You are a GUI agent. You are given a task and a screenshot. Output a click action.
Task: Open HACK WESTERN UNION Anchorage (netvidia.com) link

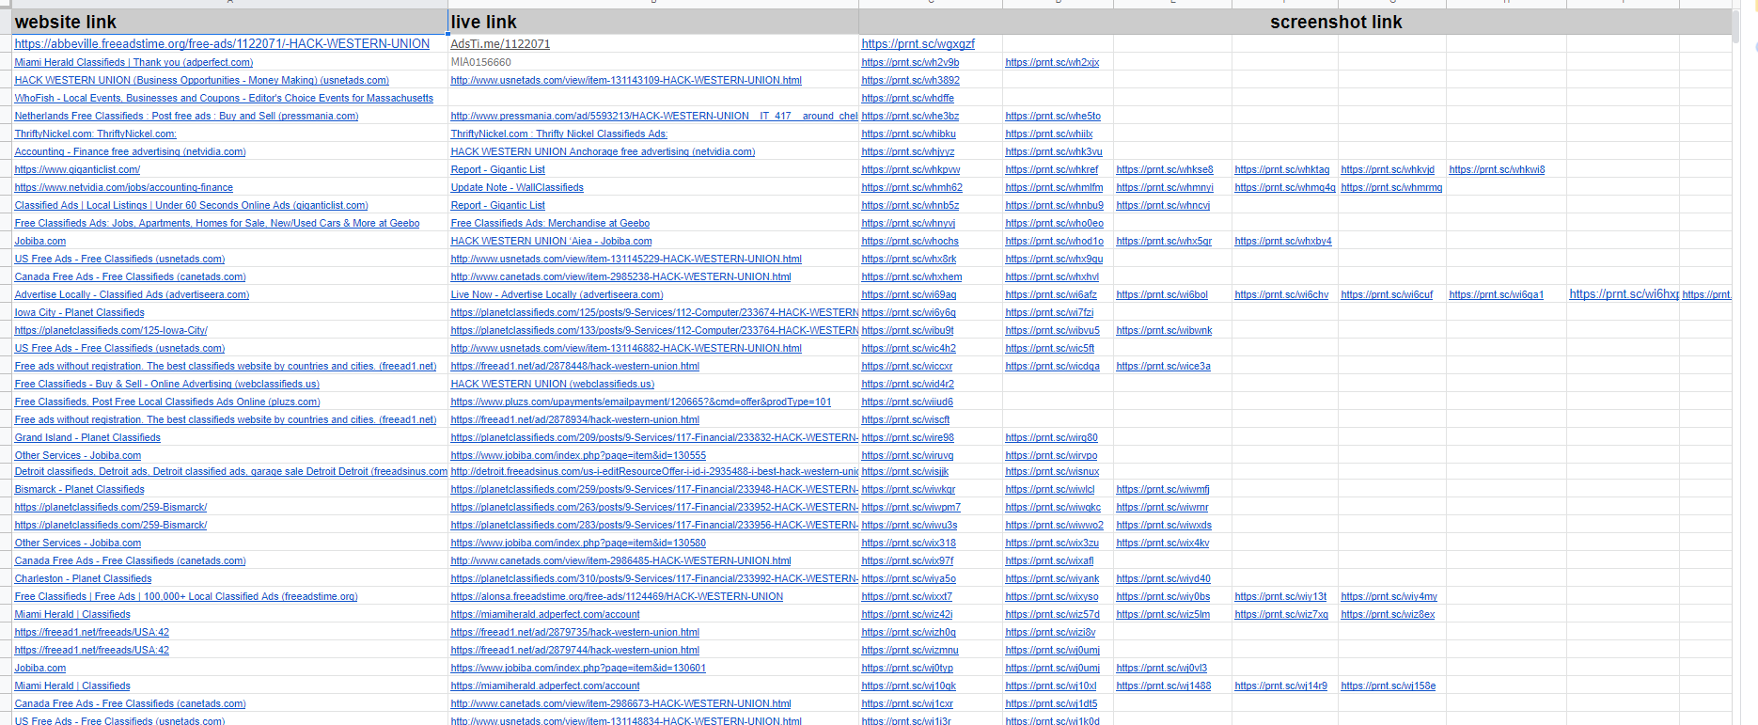(603, 152)
